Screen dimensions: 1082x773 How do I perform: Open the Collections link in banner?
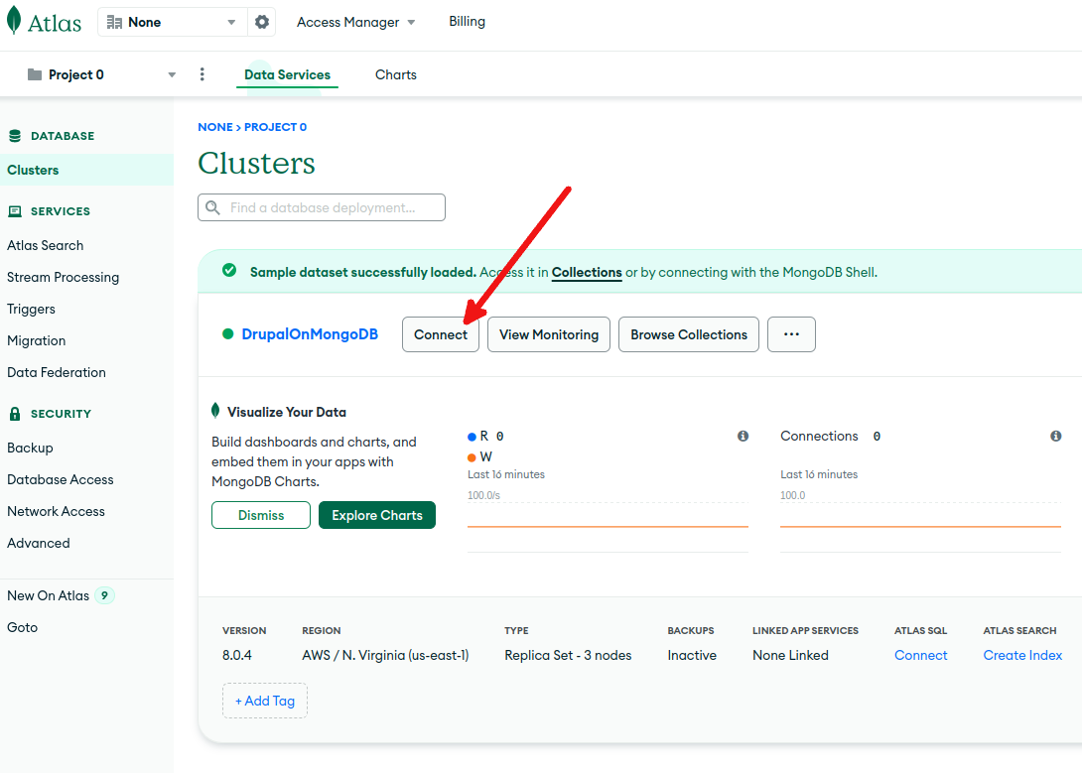(587, 272)
